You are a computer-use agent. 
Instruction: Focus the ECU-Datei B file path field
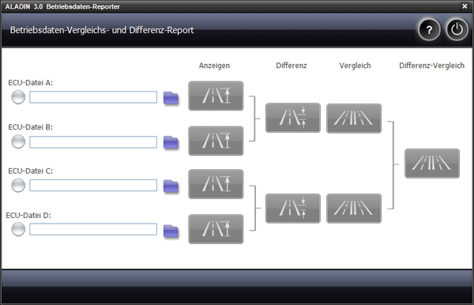93,142
